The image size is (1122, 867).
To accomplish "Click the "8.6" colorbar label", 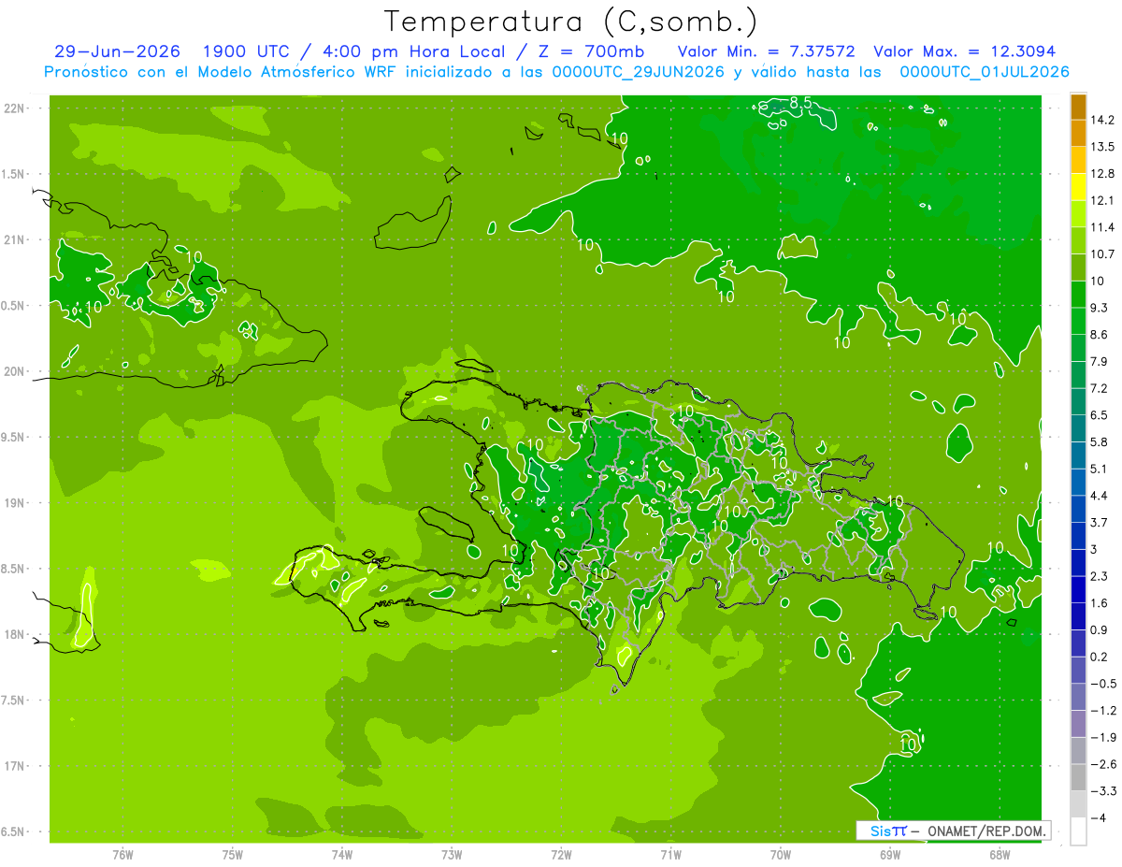I will tap(1100, 335).
